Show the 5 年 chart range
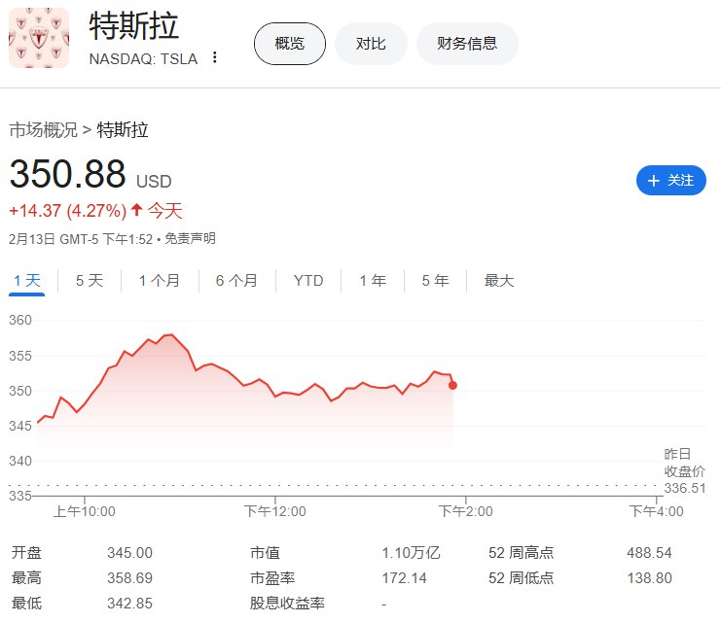721x623 pixels. coord(436,280)
